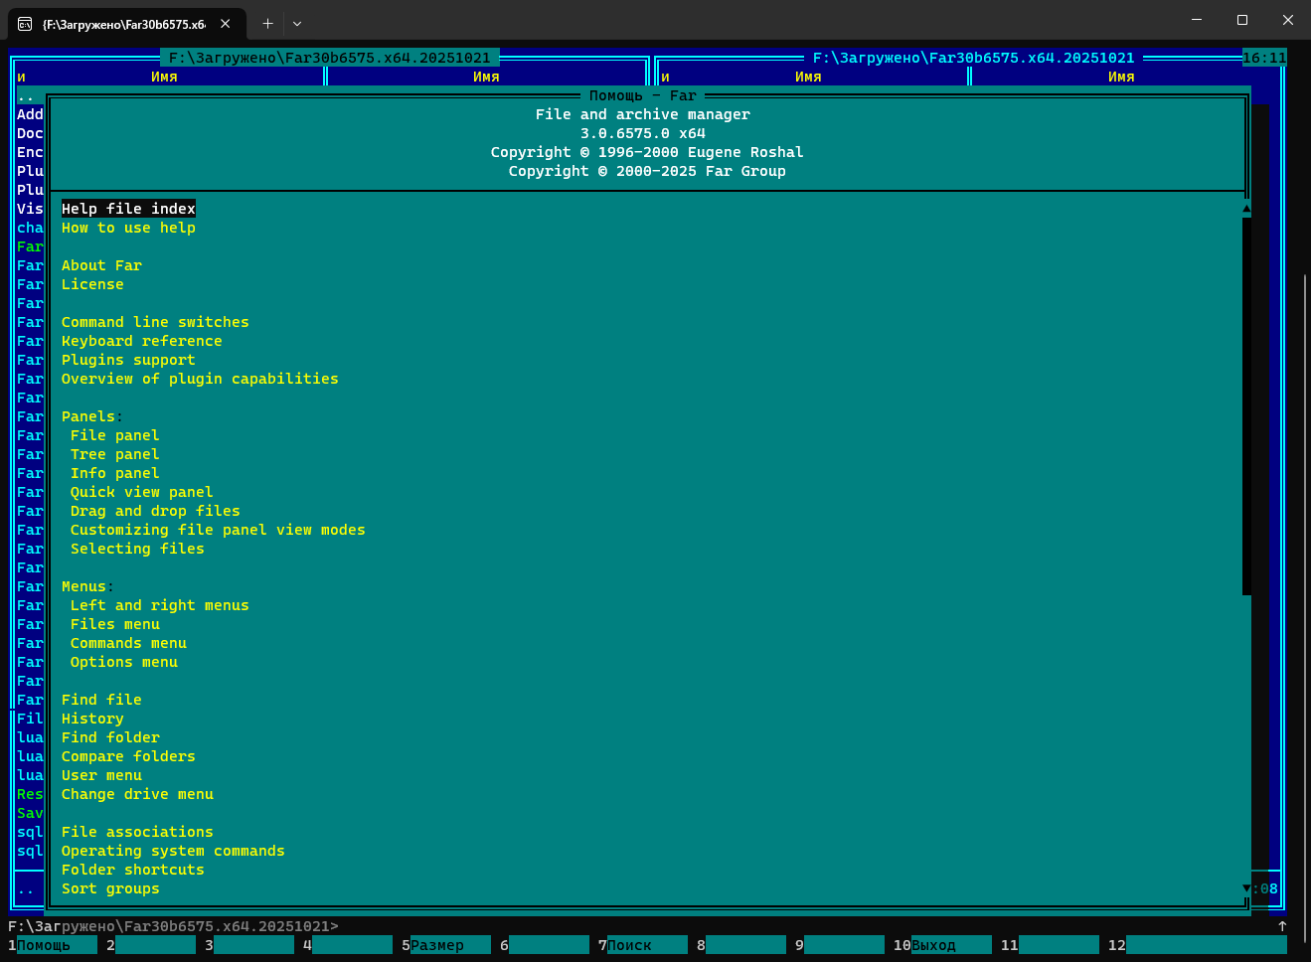The height and width of the screenshot is (962, 1311).
Task: Open the 'History' help topic
Action: tap(92, 719)
